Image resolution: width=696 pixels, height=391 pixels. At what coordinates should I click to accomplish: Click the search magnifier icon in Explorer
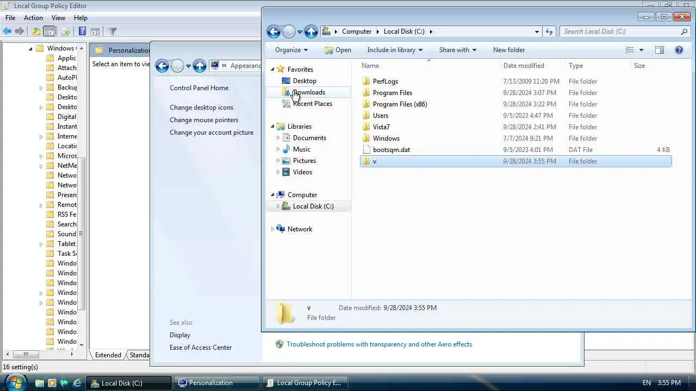pyautogui.click(x=684, y=31)
